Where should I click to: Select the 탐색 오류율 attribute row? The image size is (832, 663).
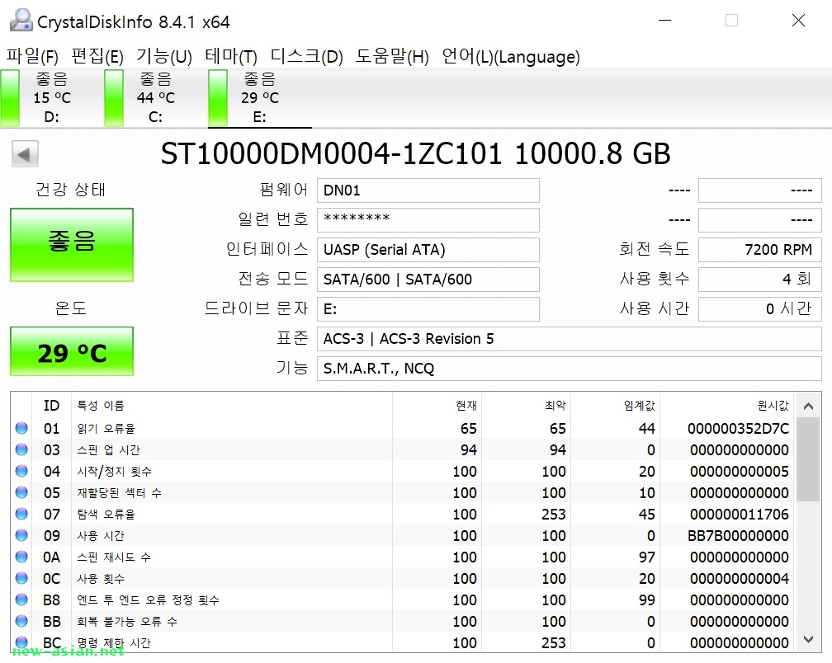[404, 514]
